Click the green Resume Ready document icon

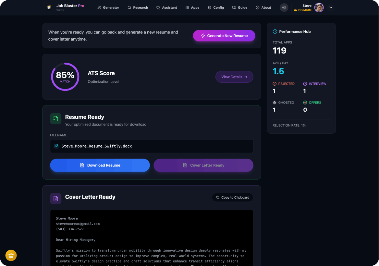55,119
